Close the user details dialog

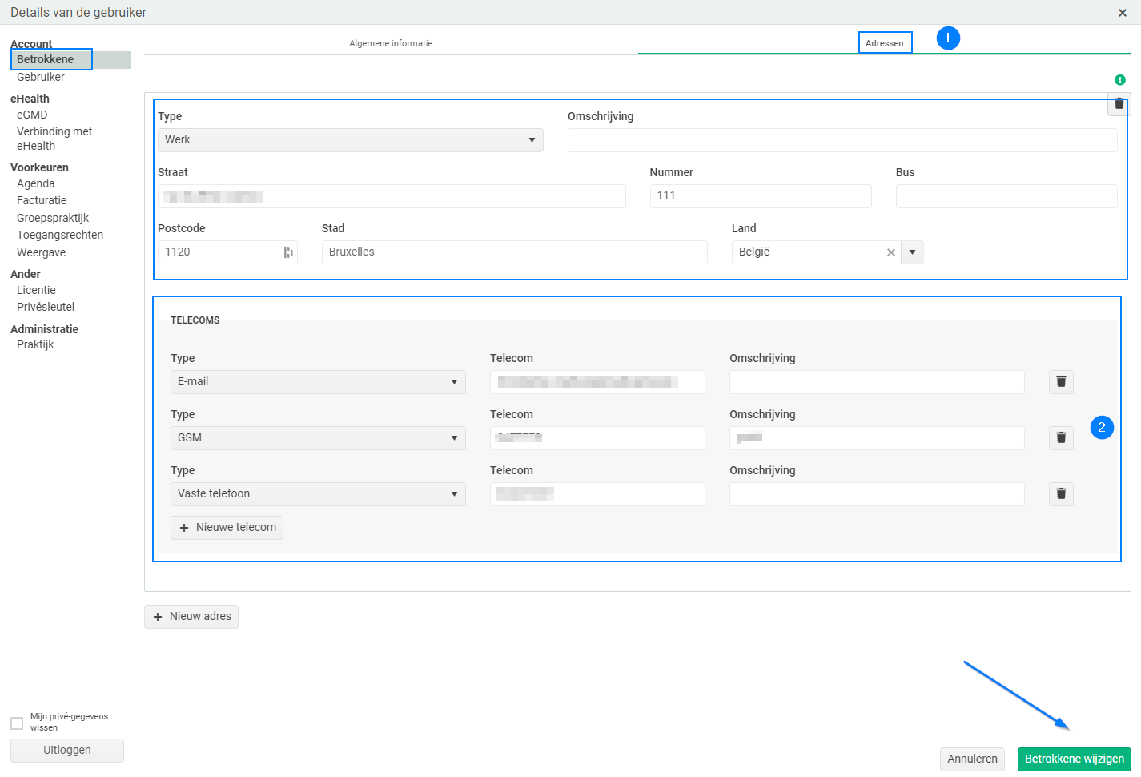pyautogui.click(x=1122, y=13)
